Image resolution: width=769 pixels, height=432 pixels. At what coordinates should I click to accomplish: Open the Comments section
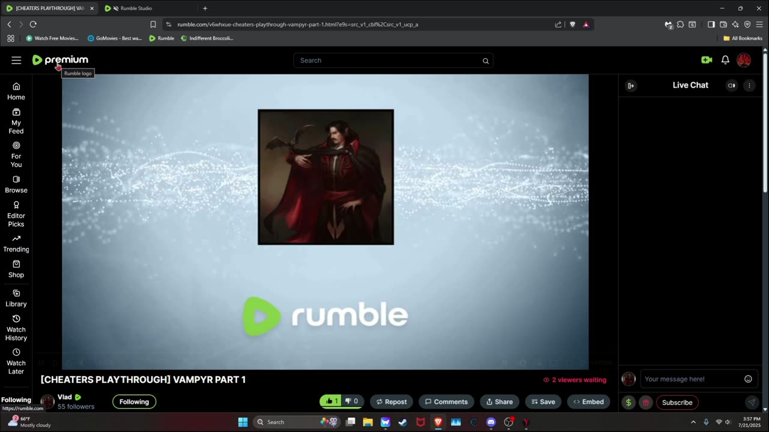(x=446, y=402)
